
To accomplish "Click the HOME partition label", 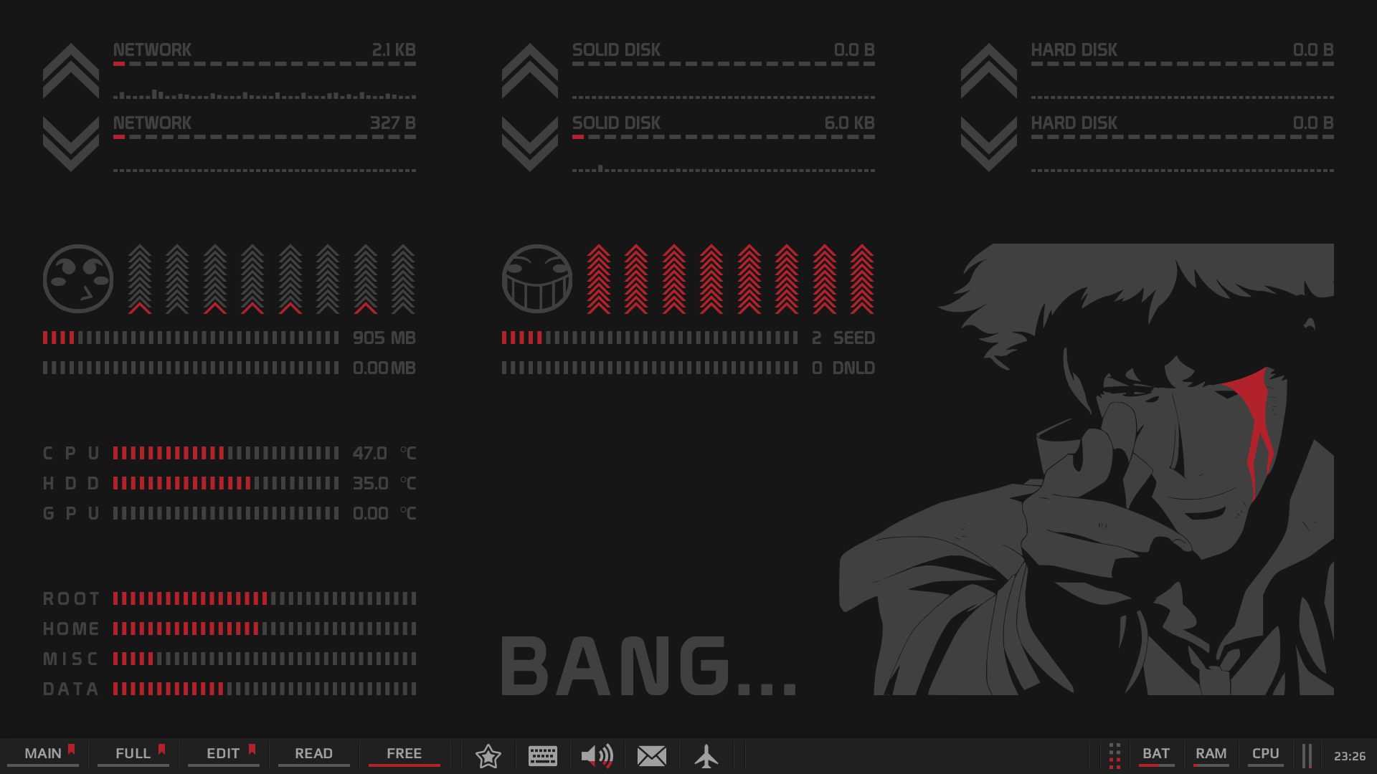I will 71,629.
